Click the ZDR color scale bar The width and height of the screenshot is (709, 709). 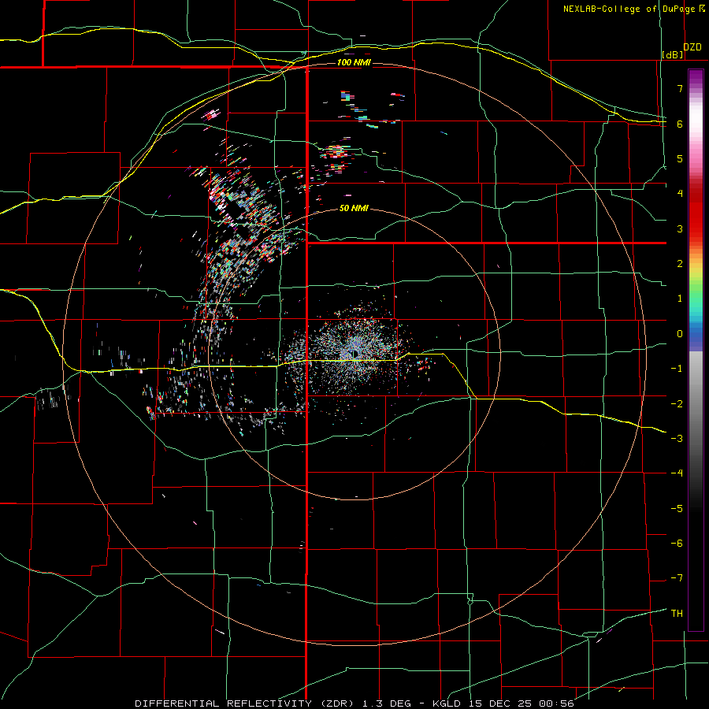[x=696, y=350]
